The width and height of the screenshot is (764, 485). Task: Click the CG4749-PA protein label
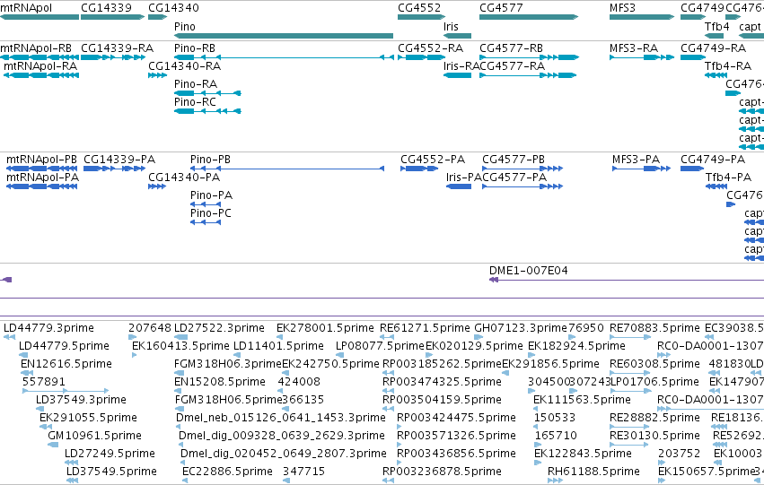712,160
